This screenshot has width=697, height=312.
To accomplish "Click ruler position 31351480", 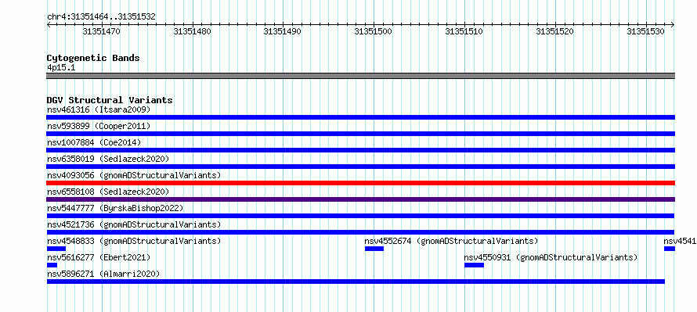I will (193, 31).
